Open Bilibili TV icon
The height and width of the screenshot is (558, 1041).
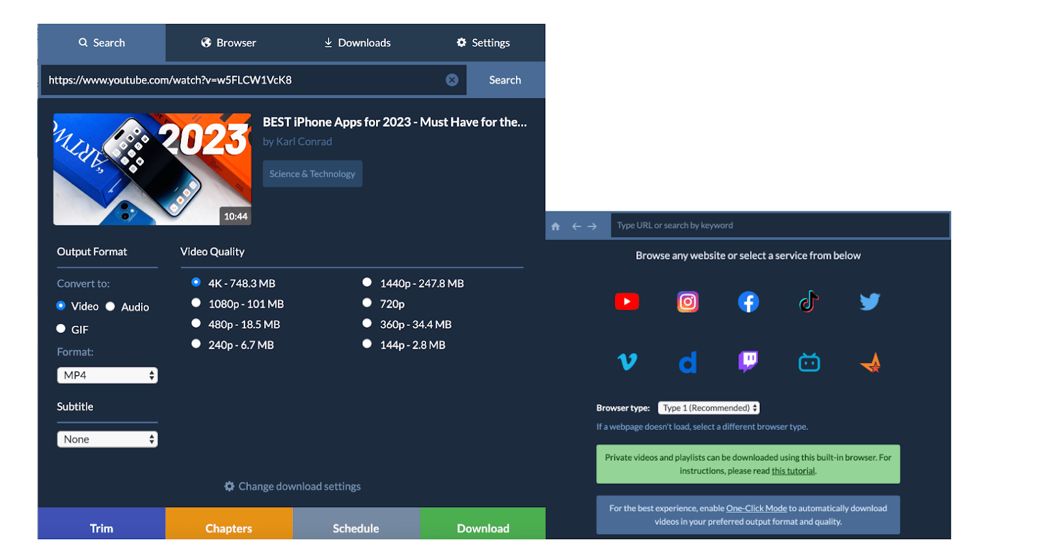809,362
